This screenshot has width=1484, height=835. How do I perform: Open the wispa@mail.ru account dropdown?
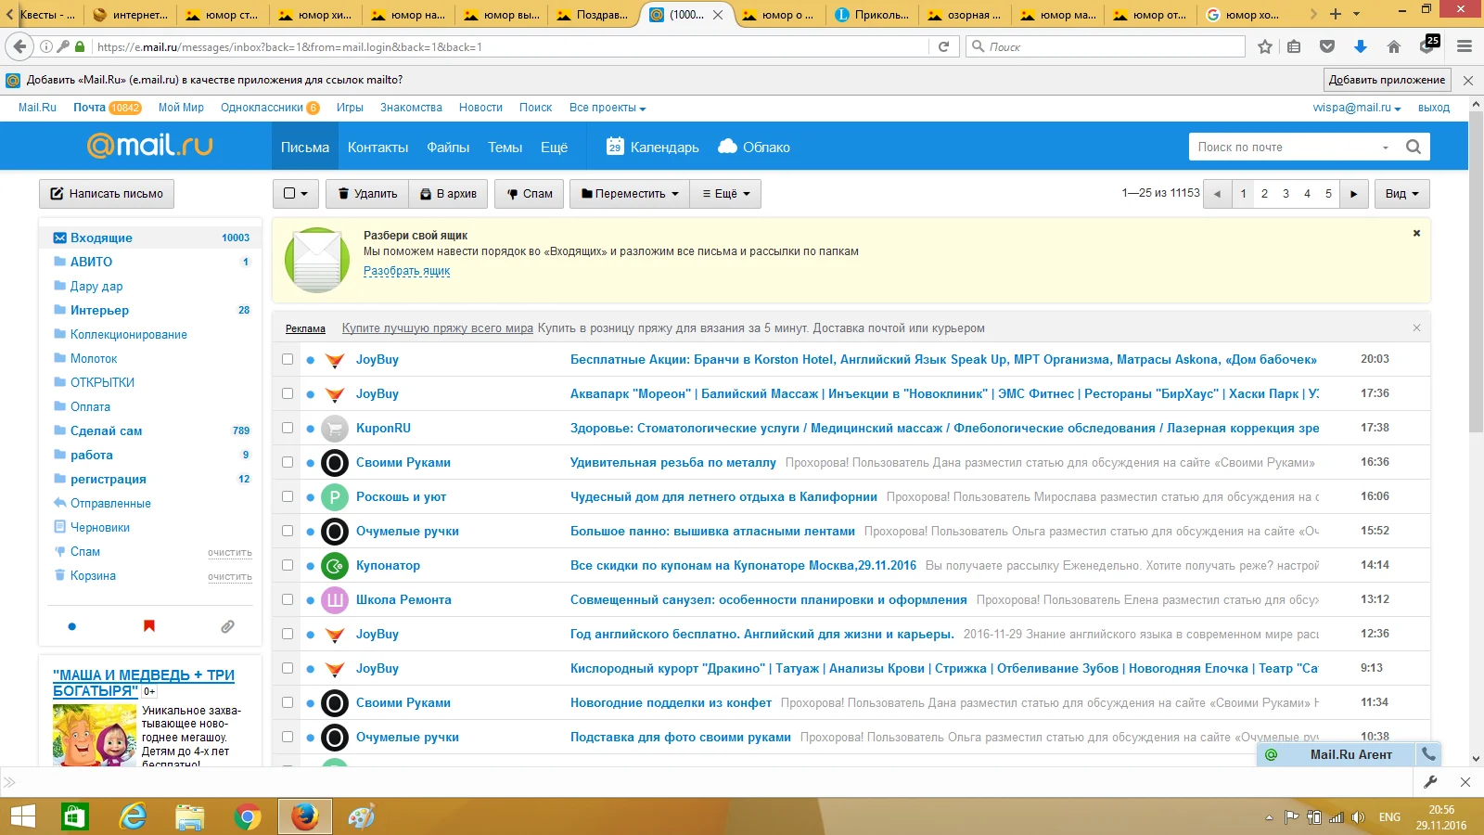coord(1357,108)
